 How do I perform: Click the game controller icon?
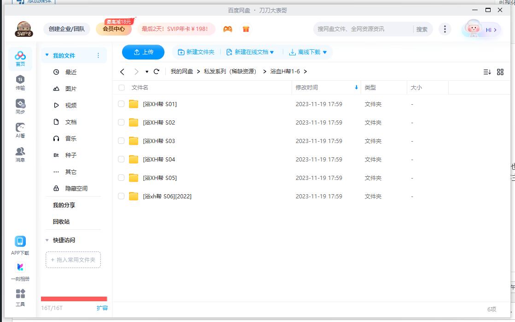228,29
